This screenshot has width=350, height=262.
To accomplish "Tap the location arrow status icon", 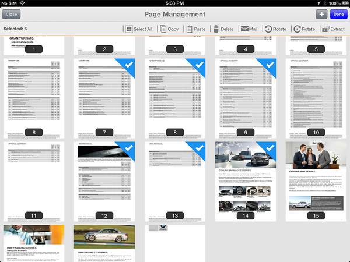I will 318,3.
